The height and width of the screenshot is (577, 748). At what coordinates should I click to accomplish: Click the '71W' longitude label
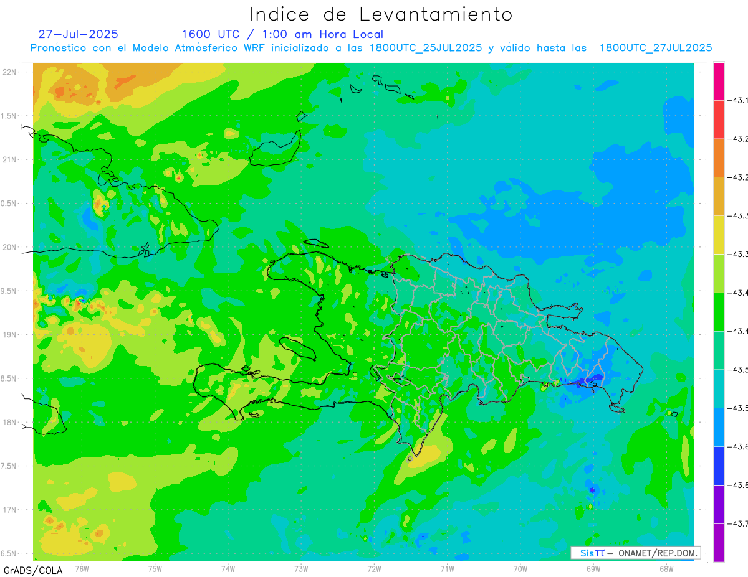point(447,568)
